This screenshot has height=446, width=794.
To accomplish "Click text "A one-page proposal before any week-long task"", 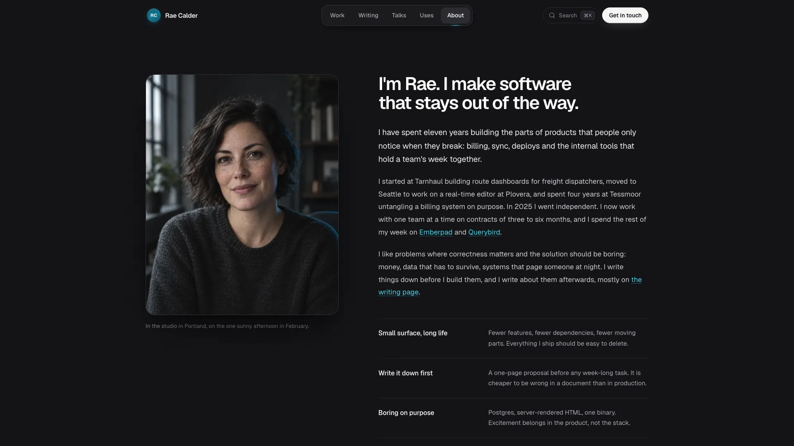I will (558, 372).
